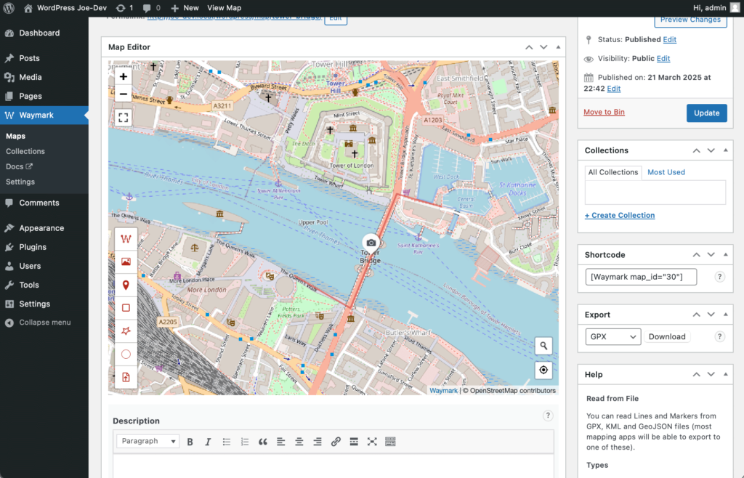Open the map search magnifier

click(x=543, y=346)
